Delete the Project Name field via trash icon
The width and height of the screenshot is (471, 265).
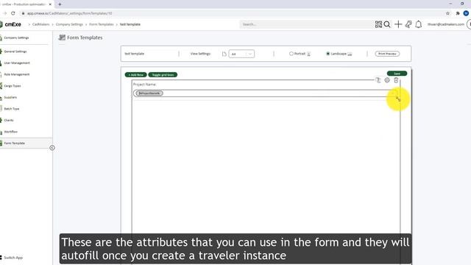[396, 80]
